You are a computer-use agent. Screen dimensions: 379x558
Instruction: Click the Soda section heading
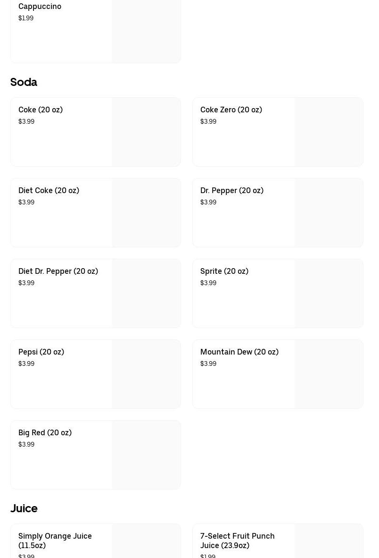click(x=24, y=82)
